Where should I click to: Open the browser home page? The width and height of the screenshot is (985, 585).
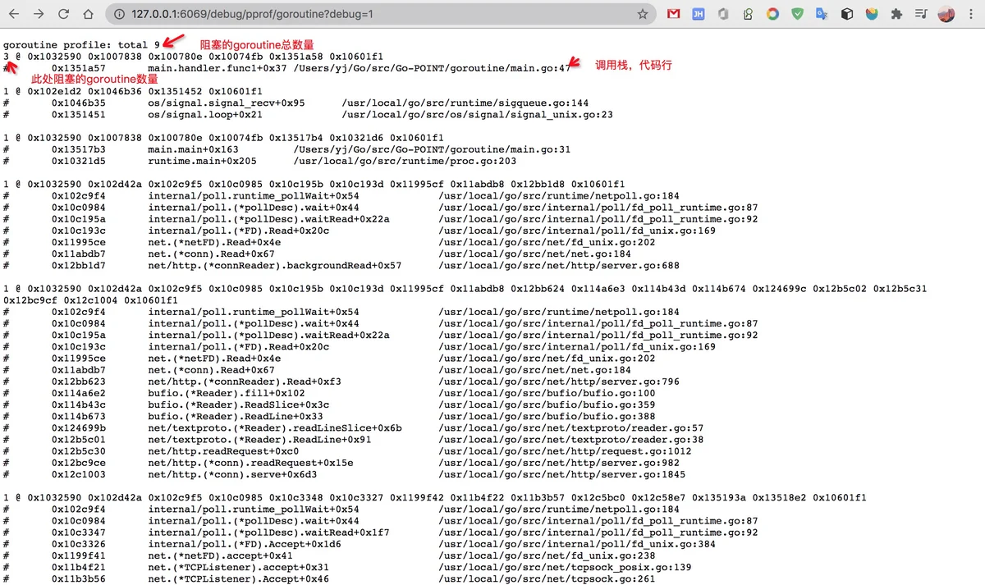click(x=88, y=14)
